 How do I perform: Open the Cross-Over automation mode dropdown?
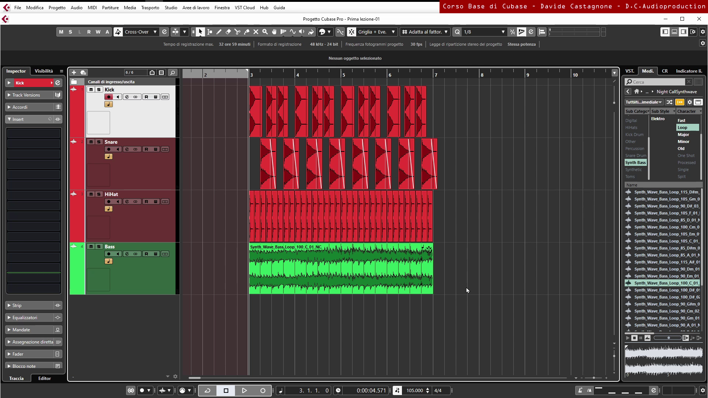point(141,32)
